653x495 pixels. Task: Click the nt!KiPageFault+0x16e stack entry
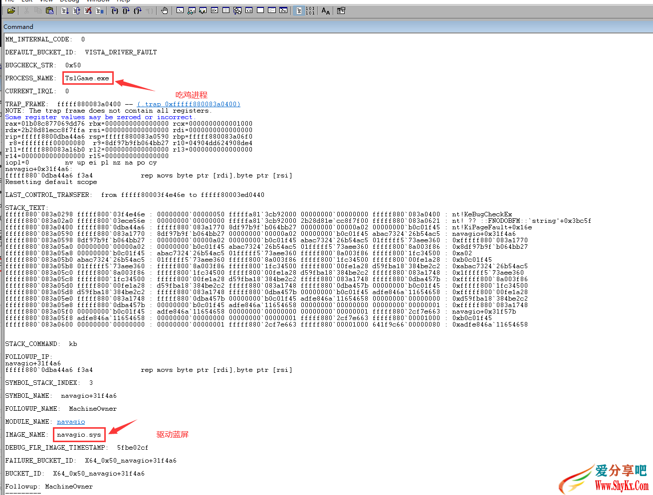(x=492, y=227)
